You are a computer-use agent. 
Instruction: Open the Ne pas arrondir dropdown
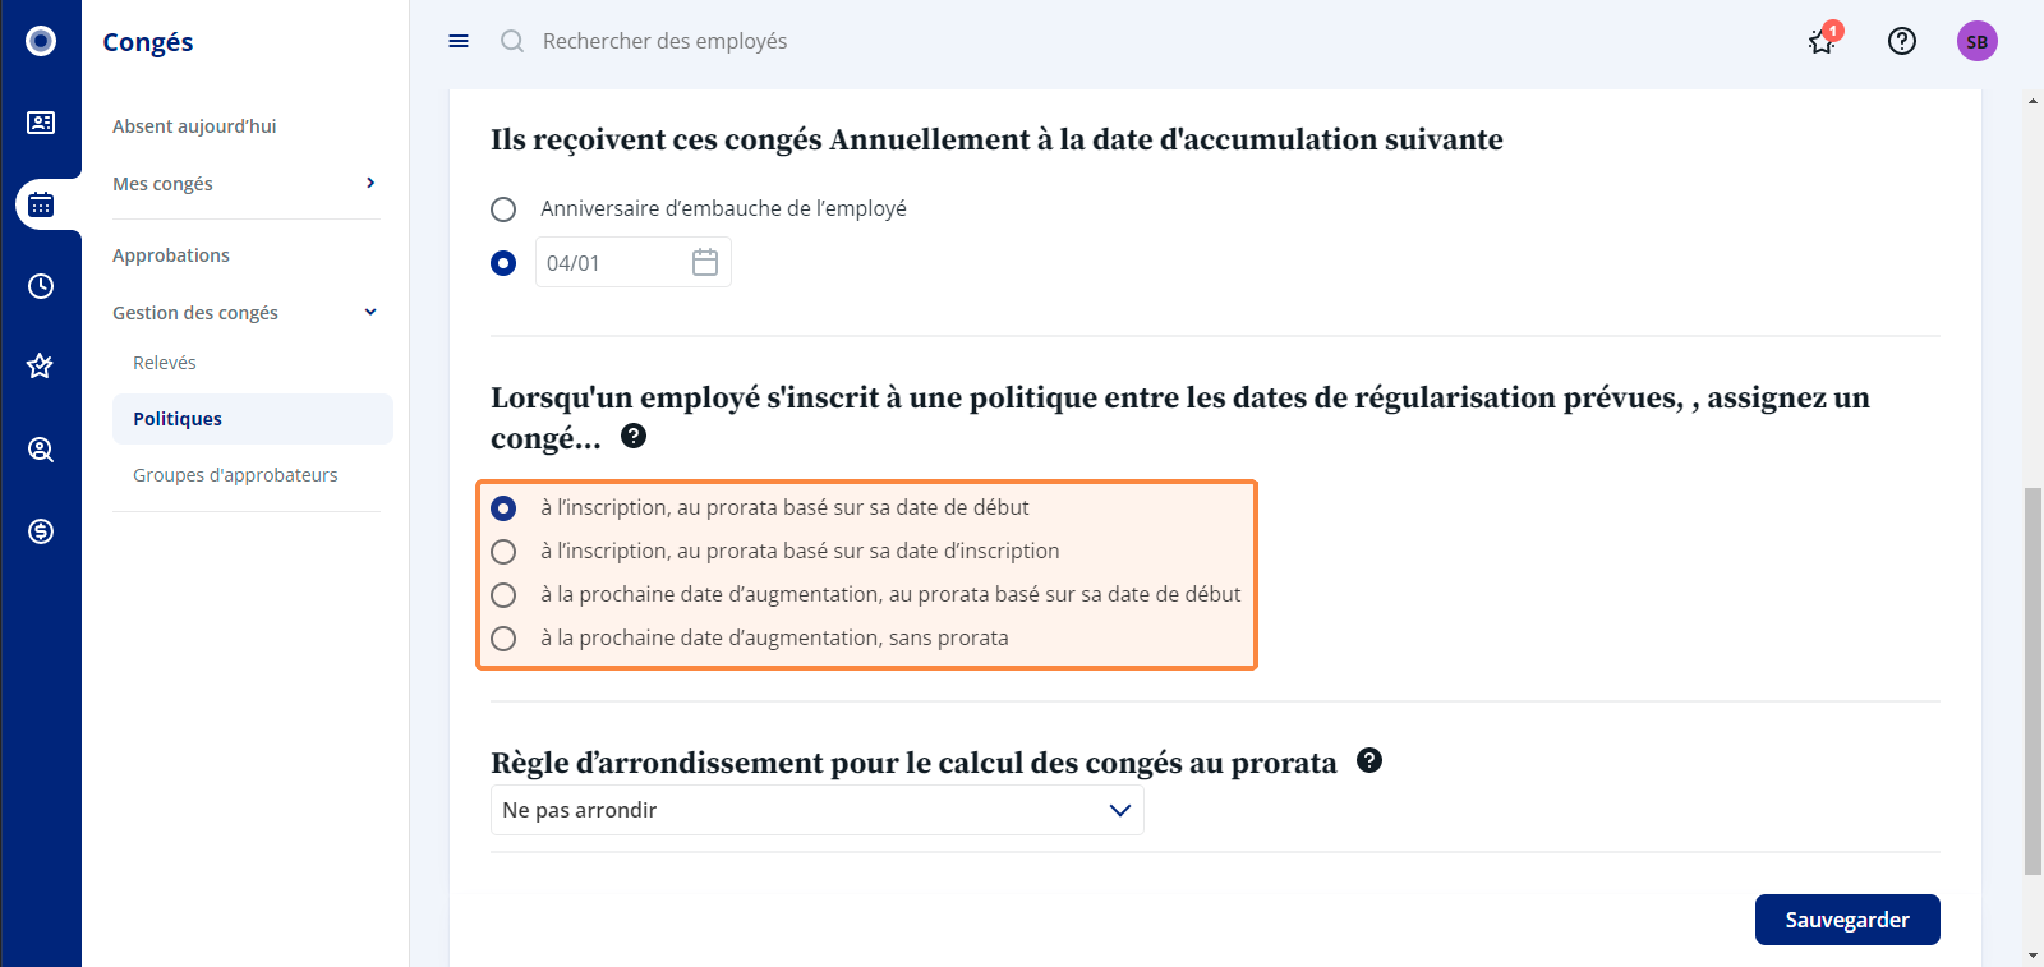tap(816, 810)
